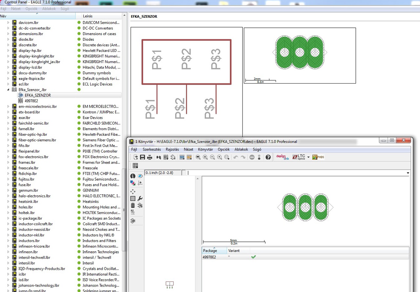The width and height of the screenshot is (420, 292).
Task: Open Rajzolás menu in library editor
Action: click(172, 149)
